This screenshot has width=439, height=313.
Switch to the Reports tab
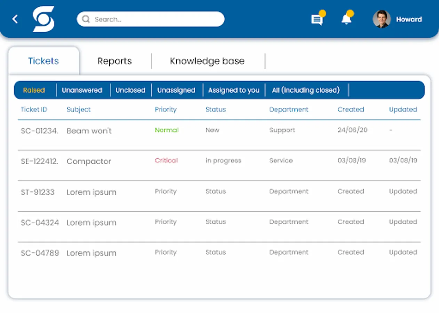[x=114, y=61]
